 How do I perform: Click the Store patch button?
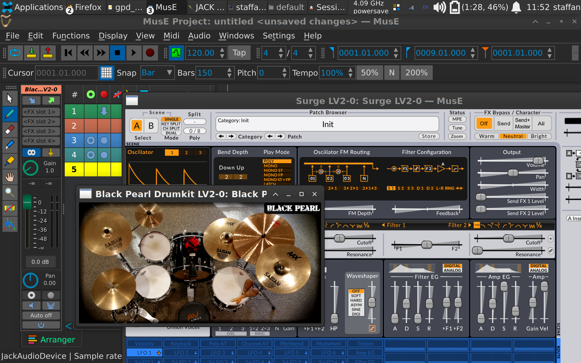429,136
